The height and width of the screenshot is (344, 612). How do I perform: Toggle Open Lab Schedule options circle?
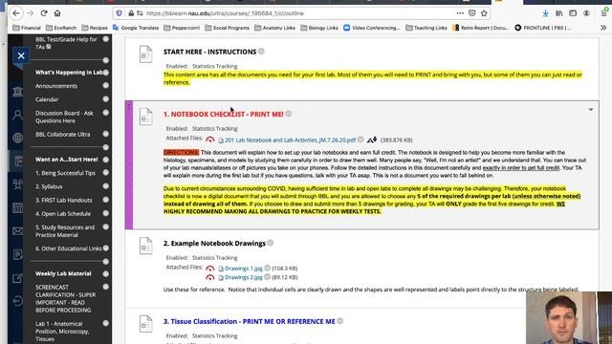click(106, 213)
